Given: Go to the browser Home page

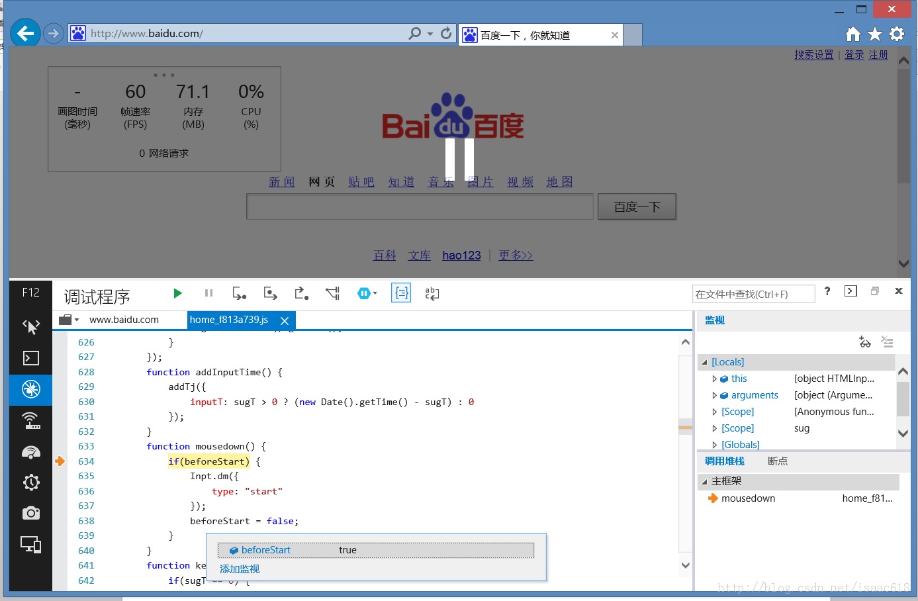Looking at the screenshot, I should 853,34.
